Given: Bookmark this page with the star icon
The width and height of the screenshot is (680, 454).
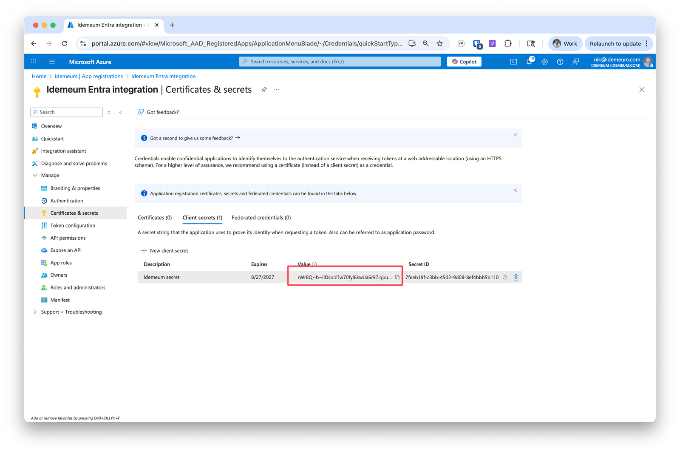Looking at the screenshot, I should [x=439, y=43].
